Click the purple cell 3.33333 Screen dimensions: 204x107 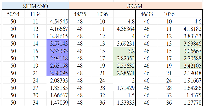point(58,51)
